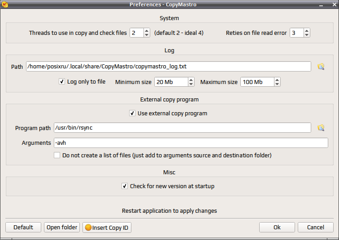The image size is (339, 240).
Task: Click 'Restart application to apply changes' text
Action: coord(169,211)
